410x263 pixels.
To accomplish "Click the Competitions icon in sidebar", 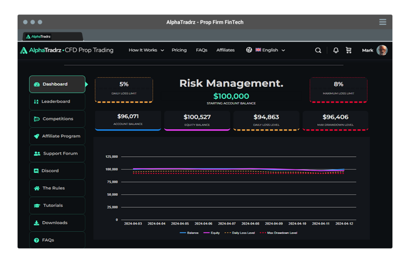I will pyautogui.click(x=37, y=119).
